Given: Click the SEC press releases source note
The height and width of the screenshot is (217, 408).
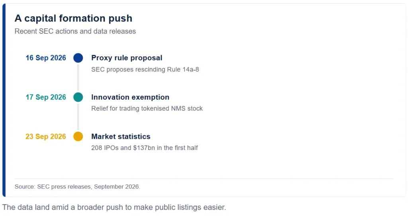Looking at the screenshot, I should click(x=77, y=187).
